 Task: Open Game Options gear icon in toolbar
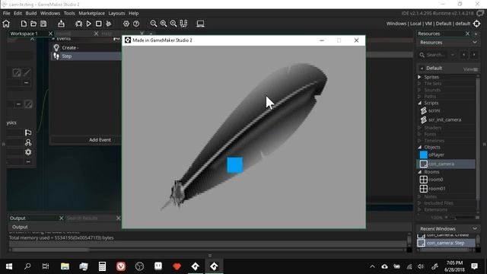[126, 24]
